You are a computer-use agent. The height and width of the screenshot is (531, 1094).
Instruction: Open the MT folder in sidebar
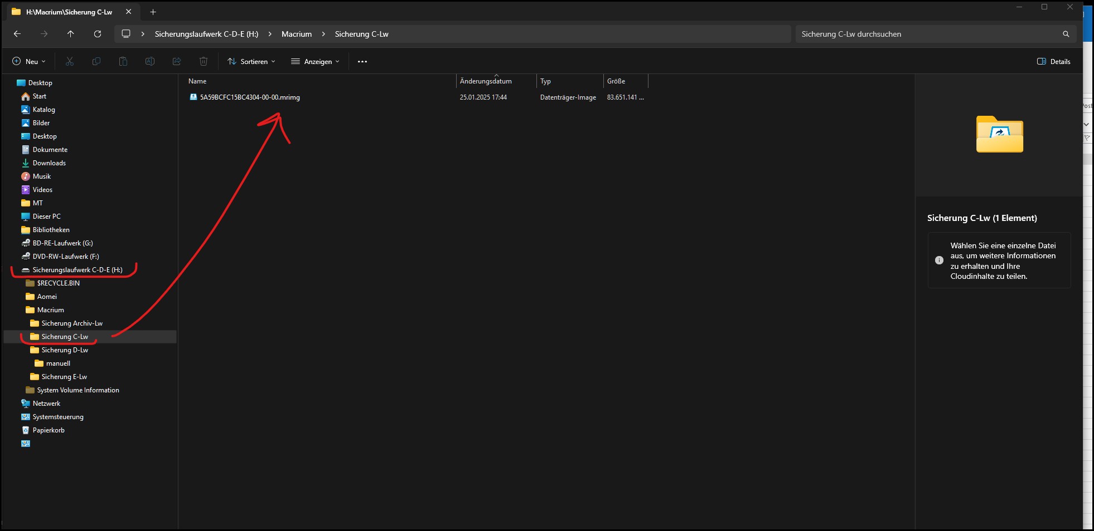click(x=37, y=203)
